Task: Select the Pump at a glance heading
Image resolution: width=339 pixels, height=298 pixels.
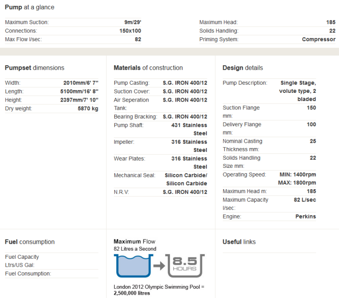Action: pos(30,7)
